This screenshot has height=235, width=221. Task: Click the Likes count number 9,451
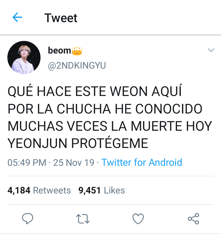pyautogui.click(x=90, y=190)
